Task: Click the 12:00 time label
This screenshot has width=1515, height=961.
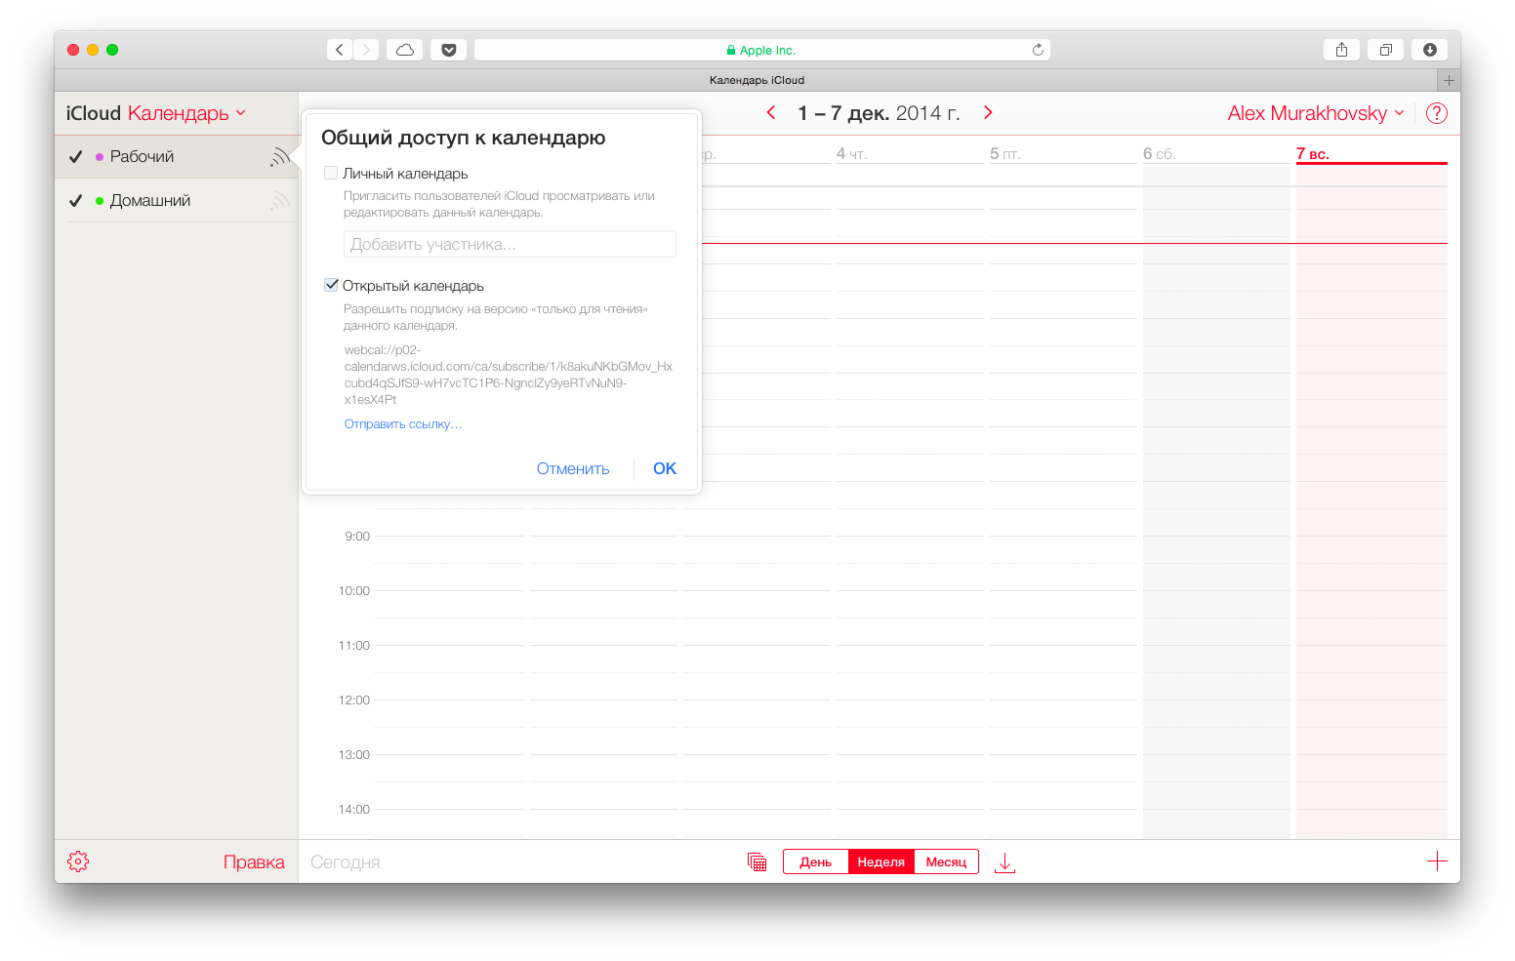Action: [354, 700]
